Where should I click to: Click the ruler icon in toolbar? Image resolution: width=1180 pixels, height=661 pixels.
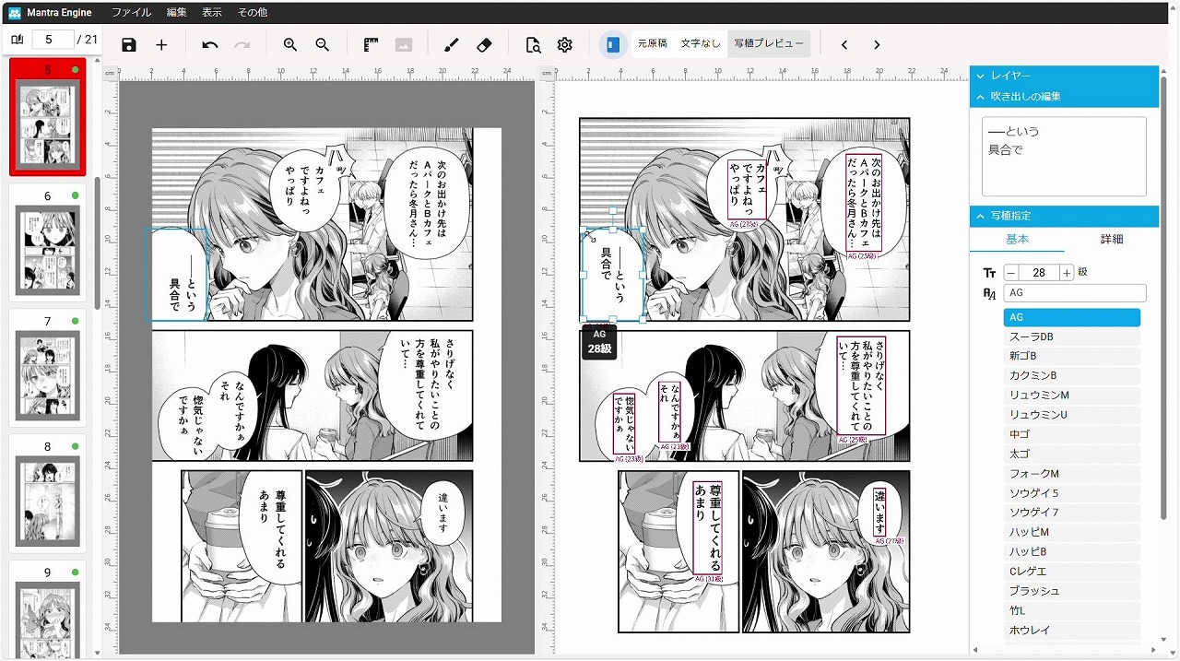[372, 44]
